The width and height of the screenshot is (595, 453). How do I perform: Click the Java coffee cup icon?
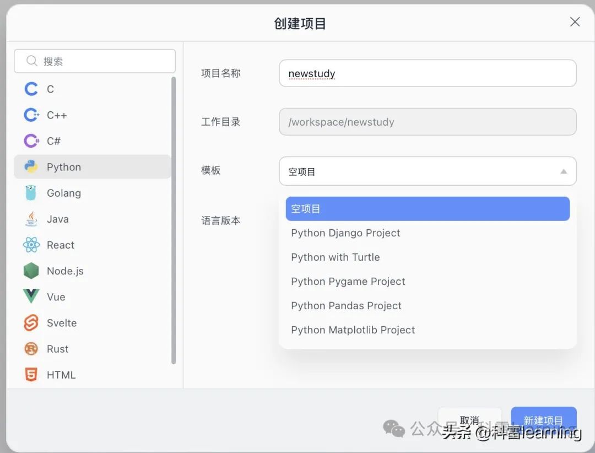31,219
